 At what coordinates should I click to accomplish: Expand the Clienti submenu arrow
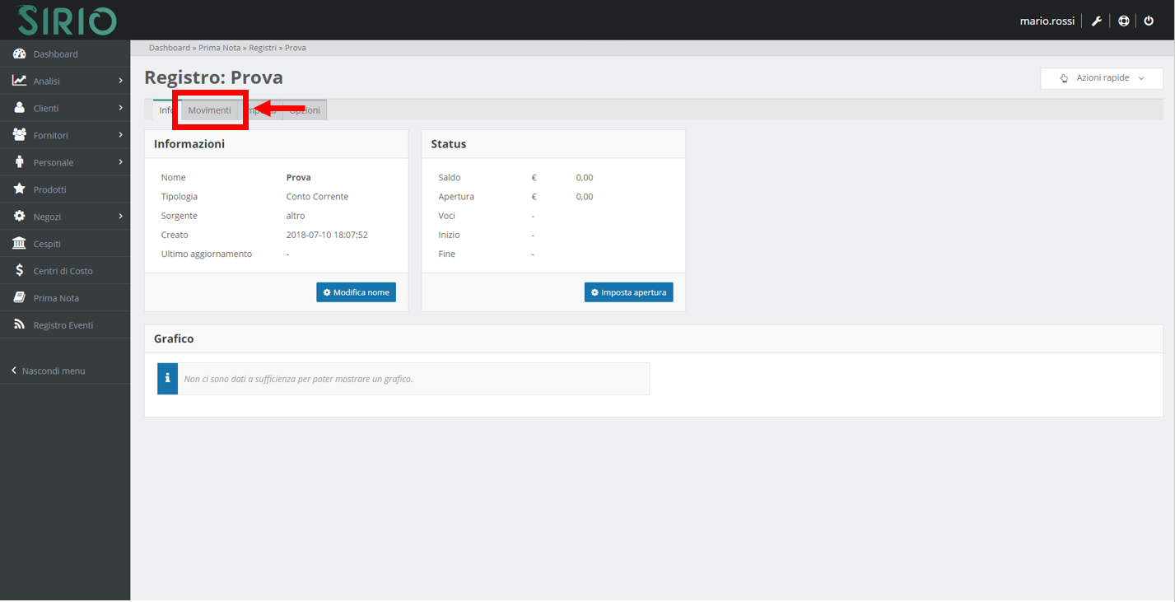click(120, 108)
